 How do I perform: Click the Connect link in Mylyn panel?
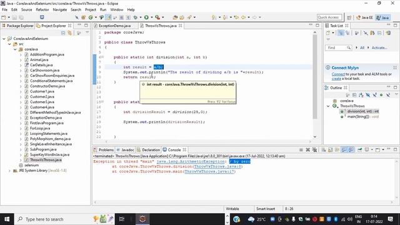(338, 74)
